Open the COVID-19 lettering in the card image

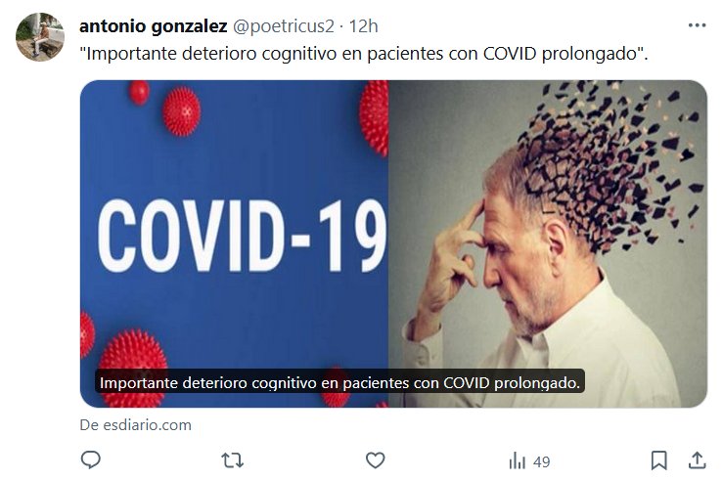point(242,236)
